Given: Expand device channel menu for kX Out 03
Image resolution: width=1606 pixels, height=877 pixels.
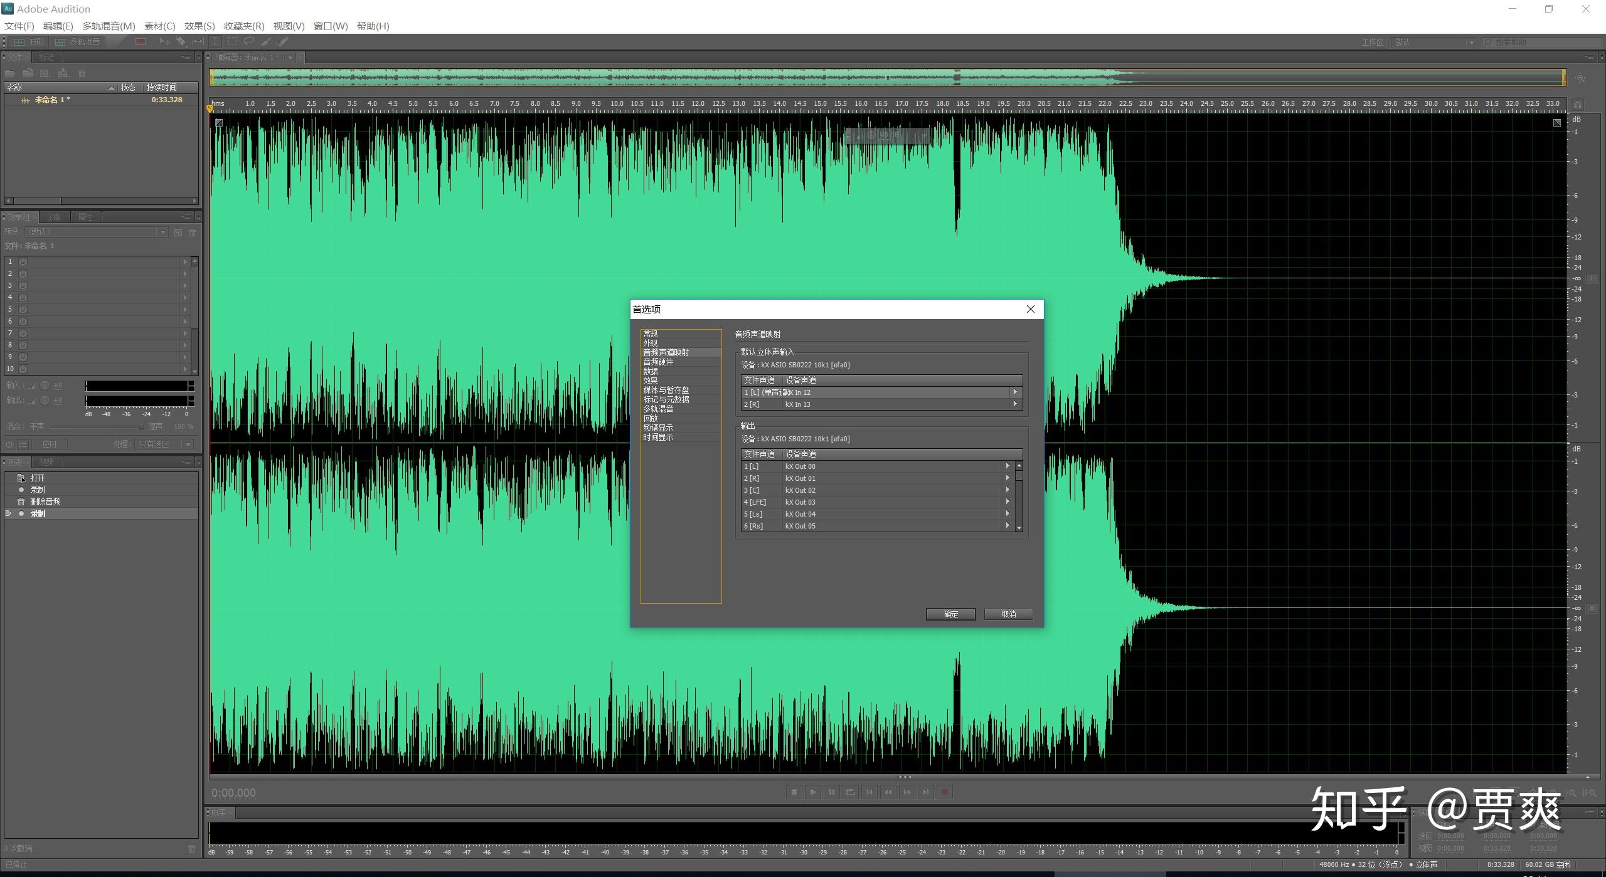Looking at the screenshot, I should [1008, 502].
